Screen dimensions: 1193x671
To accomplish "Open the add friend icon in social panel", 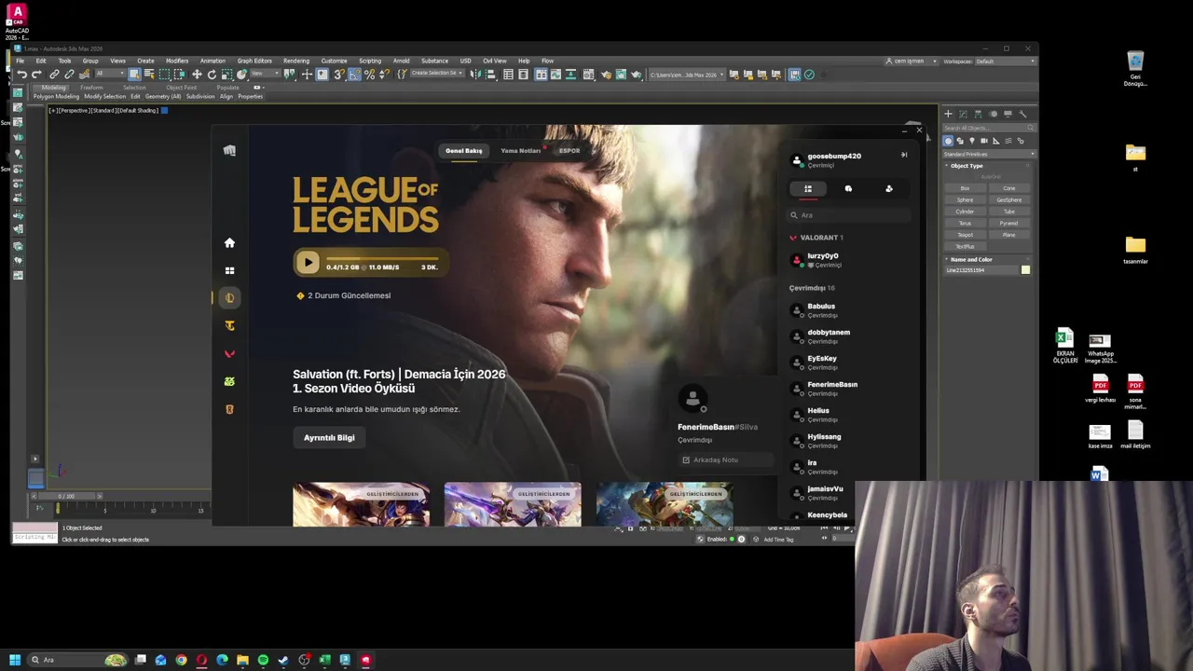I will tap(889, 188).
